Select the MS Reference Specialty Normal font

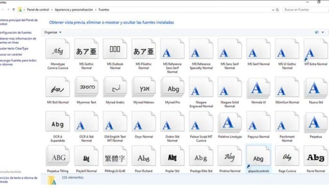(x=201, y=49)
